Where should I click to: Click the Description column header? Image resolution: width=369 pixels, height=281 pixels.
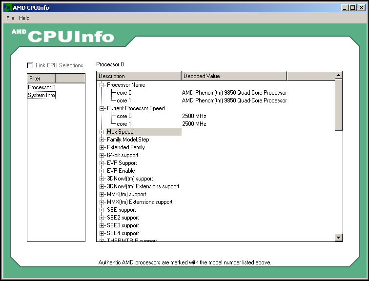point(139,76)
